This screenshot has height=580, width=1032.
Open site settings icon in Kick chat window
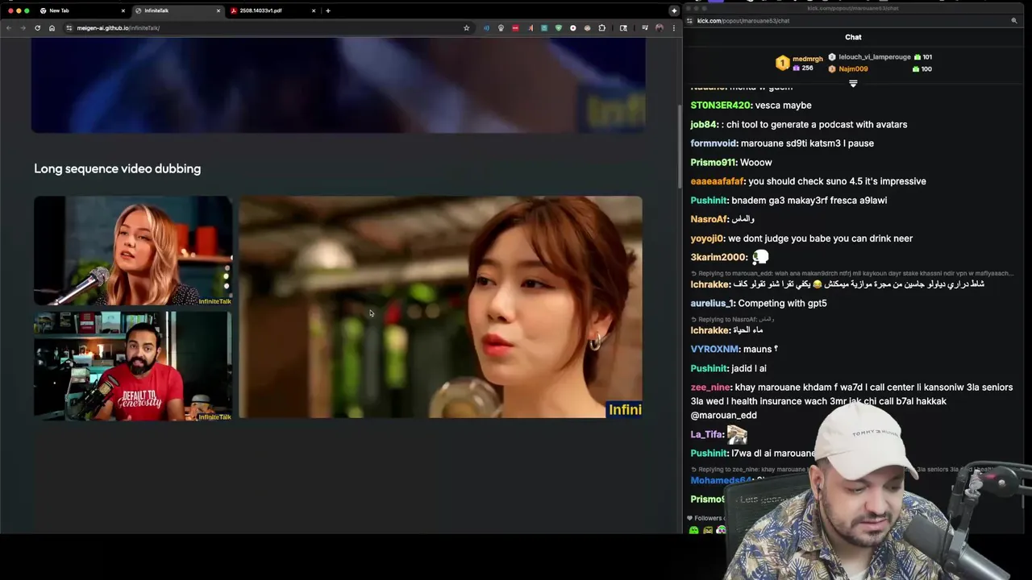point(691,21)
